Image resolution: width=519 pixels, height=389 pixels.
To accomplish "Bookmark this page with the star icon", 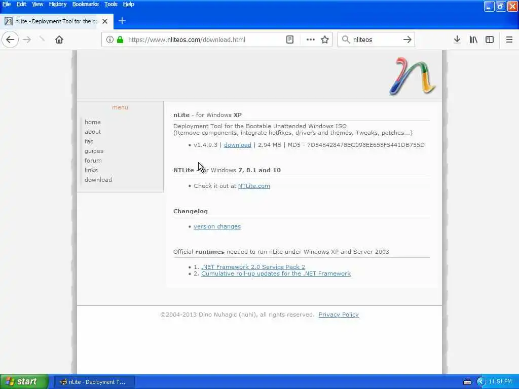I will (325, 40).
